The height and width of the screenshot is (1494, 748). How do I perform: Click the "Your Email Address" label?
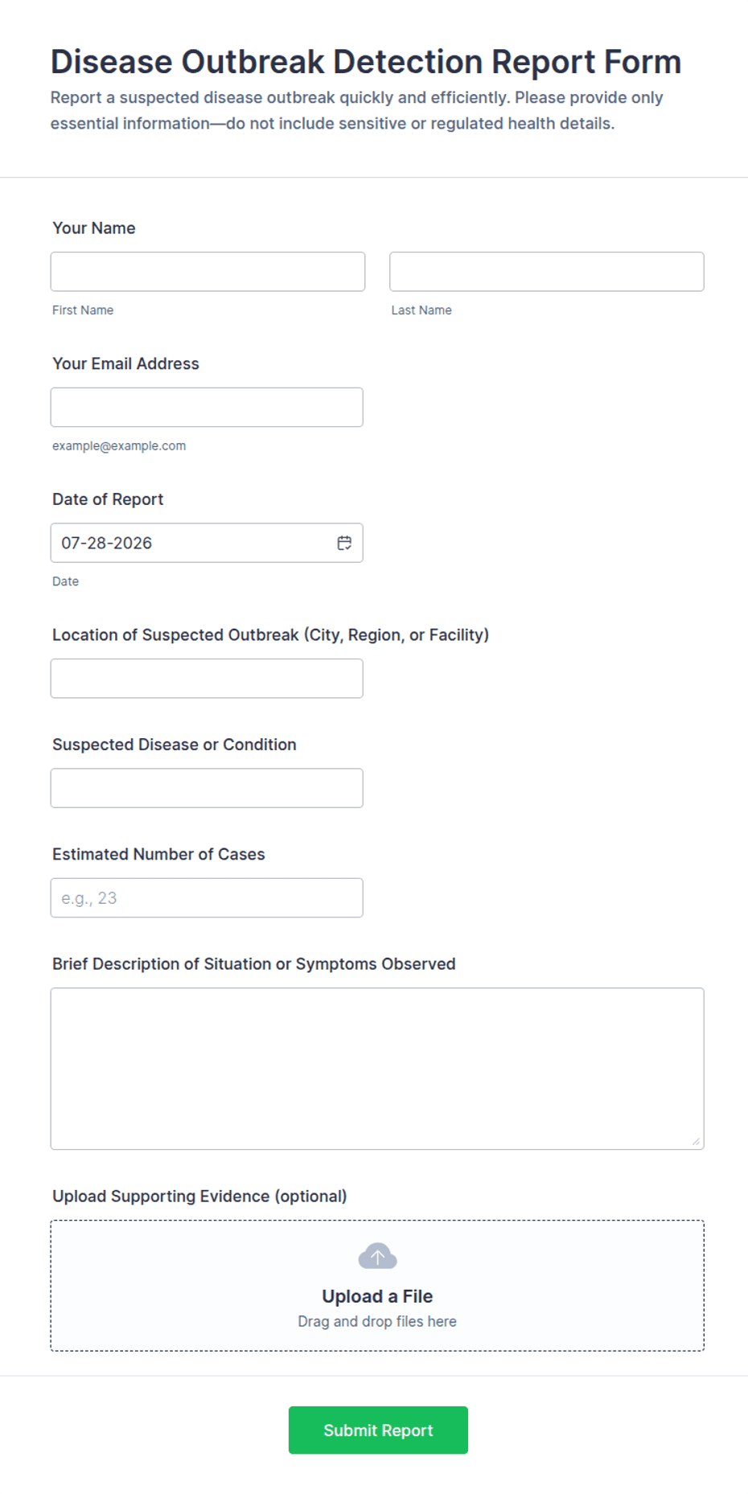pyautogui.click(x=125, y=363)
